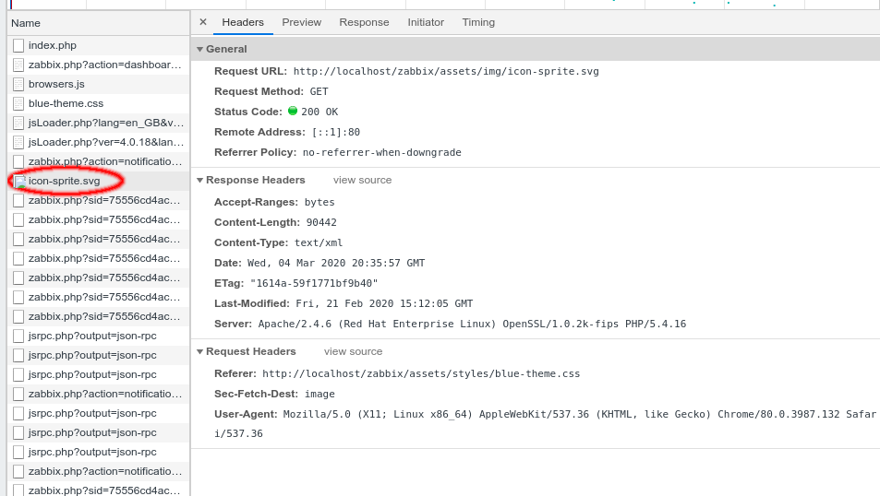Select the jsLoader.php?lang=en_GB request

[x=105, y=123]
